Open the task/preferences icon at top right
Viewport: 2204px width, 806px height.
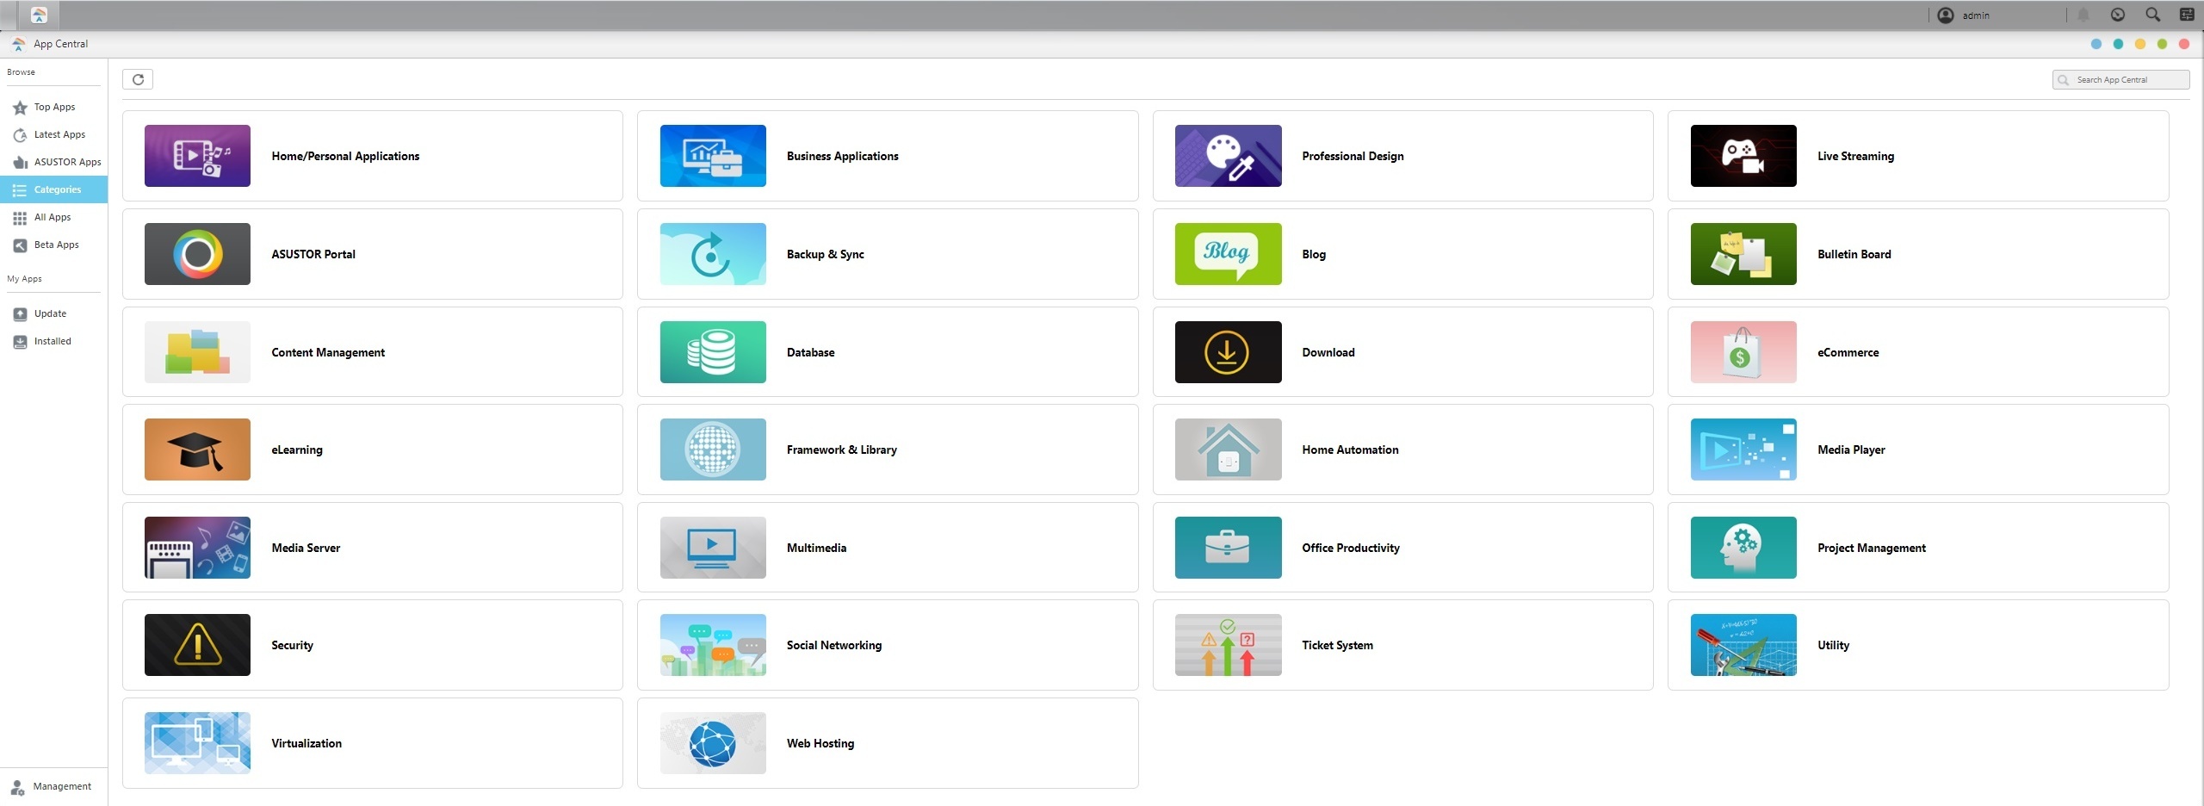tap(2187, 15)
